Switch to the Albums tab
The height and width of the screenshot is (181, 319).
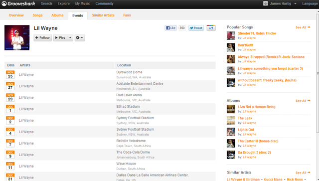57,15
